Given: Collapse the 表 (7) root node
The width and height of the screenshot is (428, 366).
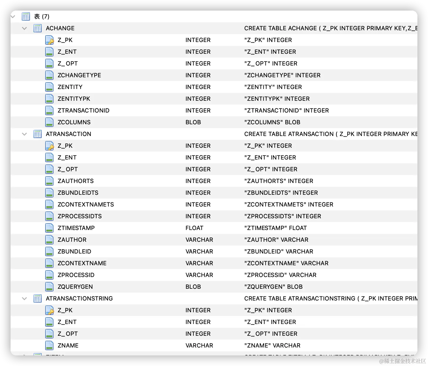Looking at the screenshot, I should (x=12, y=16).
